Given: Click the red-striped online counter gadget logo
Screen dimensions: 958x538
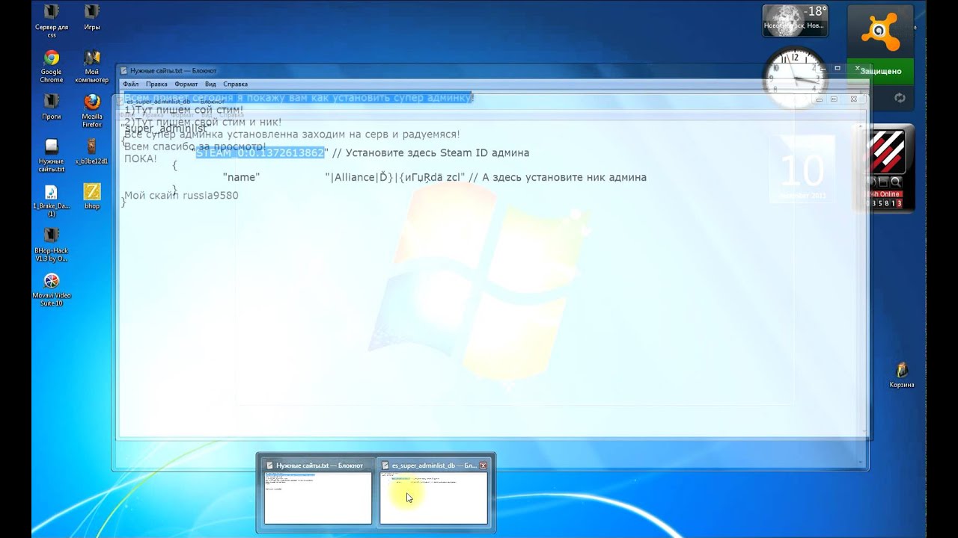Looking at the screenshot, I should [x=885, y=152].
